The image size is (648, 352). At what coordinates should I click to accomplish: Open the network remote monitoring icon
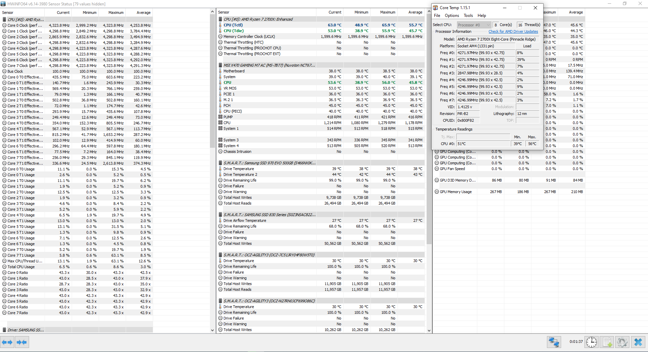554,342
